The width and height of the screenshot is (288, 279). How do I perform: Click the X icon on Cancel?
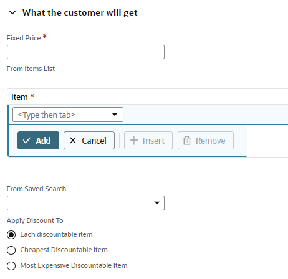click(73, 141)
